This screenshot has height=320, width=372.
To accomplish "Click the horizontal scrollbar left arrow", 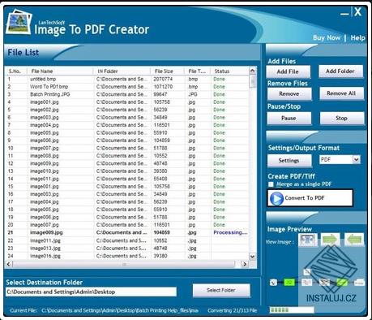I will point(9,264).
